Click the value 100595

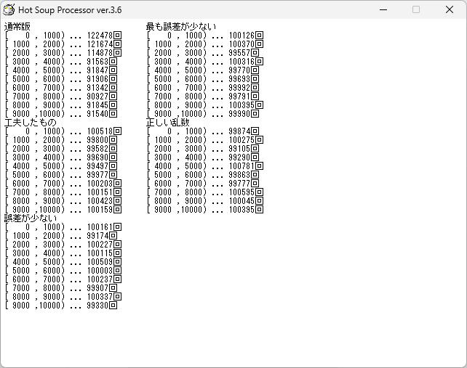click(242, 192)
